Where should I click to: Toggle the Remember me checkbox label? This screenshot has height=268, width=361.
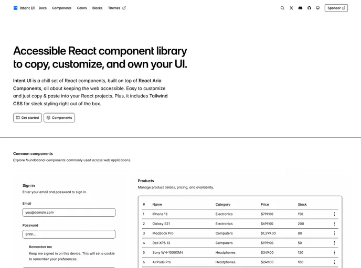(40, 247)
